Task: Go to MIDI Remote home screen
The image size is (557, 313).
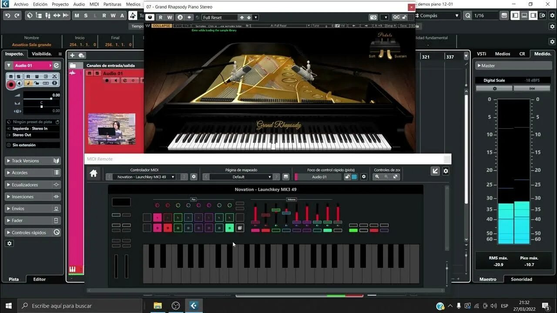Action: point(93,173)
